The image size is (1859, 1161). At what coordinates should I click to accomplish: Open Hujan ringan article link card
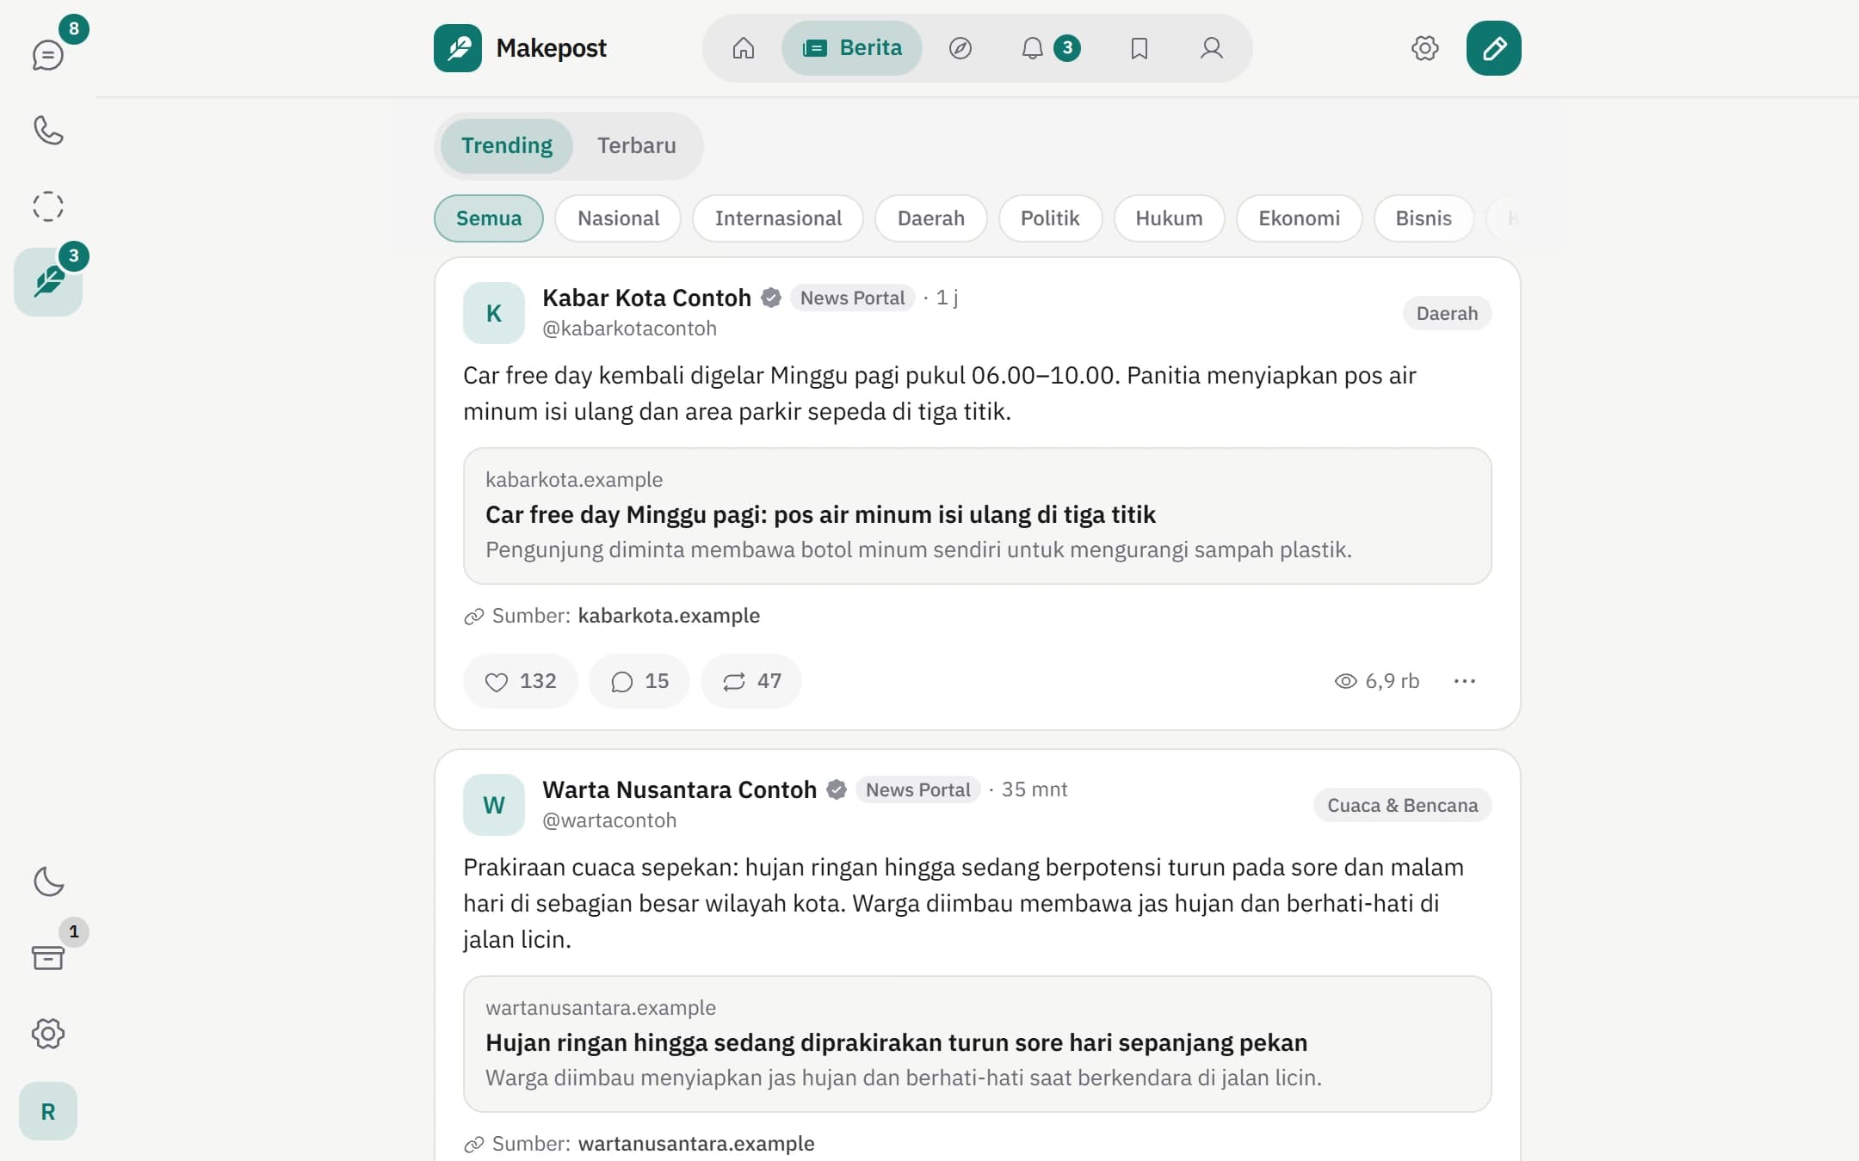[978, 1044]
